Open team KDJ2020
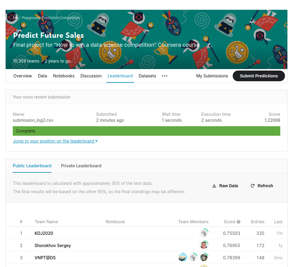Image resolution: width=296 pixels, height=267 pixels. pyautogui.click(x=44, y=233)
